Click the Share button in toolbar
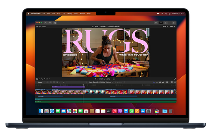The image size is (211, 138). (x=173, y=23)
